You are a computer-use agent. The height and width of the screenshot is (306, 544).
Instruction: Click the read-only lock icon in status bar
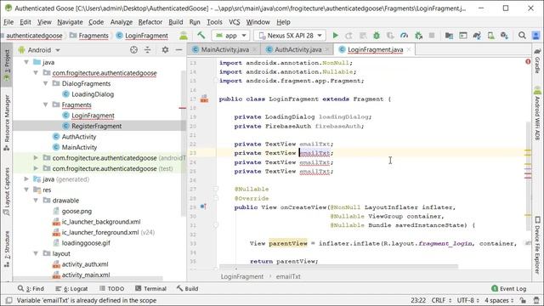pyautogui.click(x=523, y=300)
